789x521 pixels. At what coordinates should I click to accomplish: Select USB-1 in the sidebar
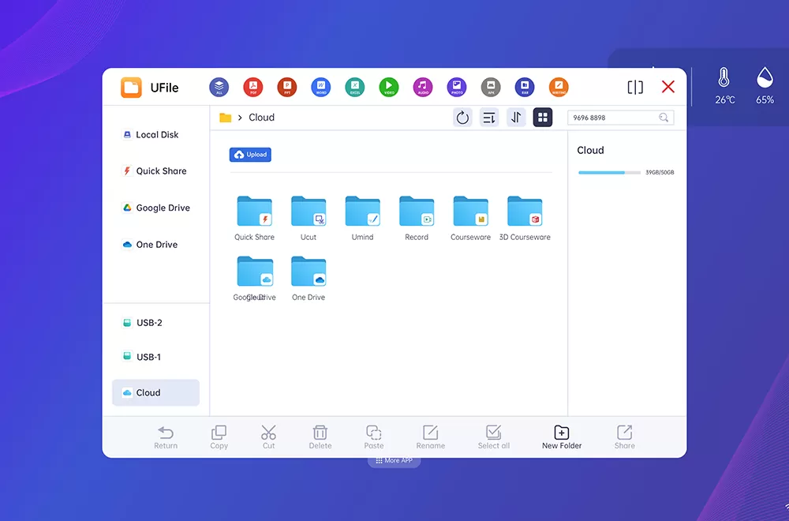pos(142,357)
